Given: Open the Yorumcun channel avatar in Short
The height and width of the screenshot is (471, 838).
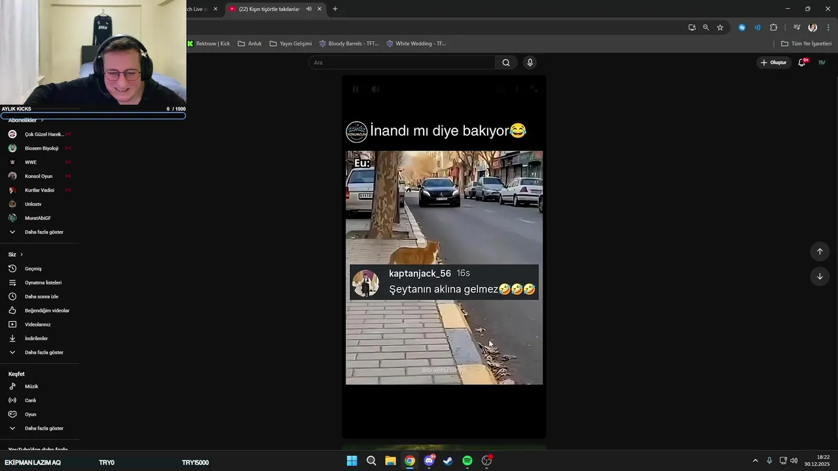Looking at the screenshot, I should coord(357,131).
